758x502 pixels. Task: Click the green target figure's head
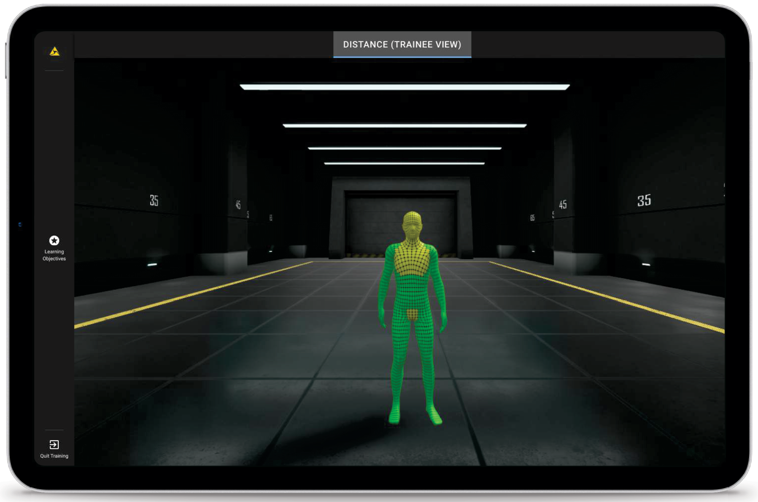pyautogui.click(x=412, y=225)
